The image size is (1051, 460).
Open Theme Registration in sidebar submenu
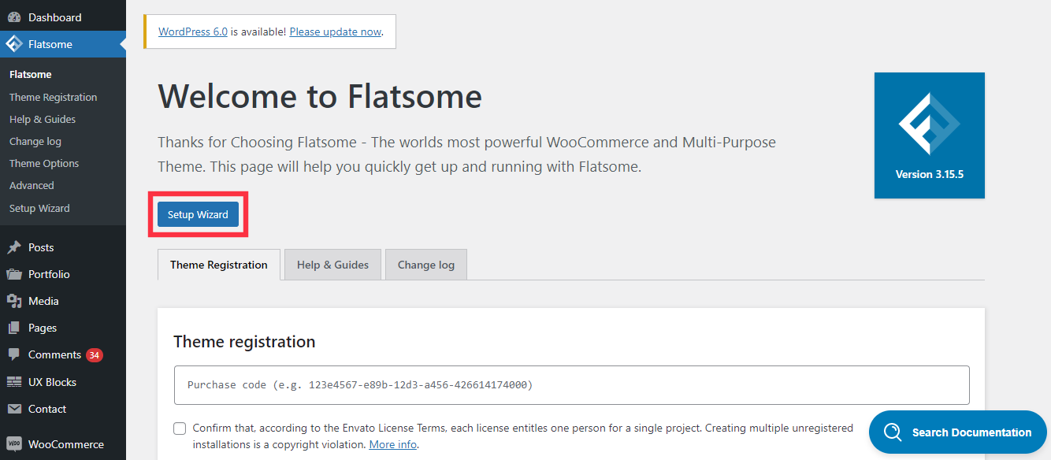[x=54, y=97]
